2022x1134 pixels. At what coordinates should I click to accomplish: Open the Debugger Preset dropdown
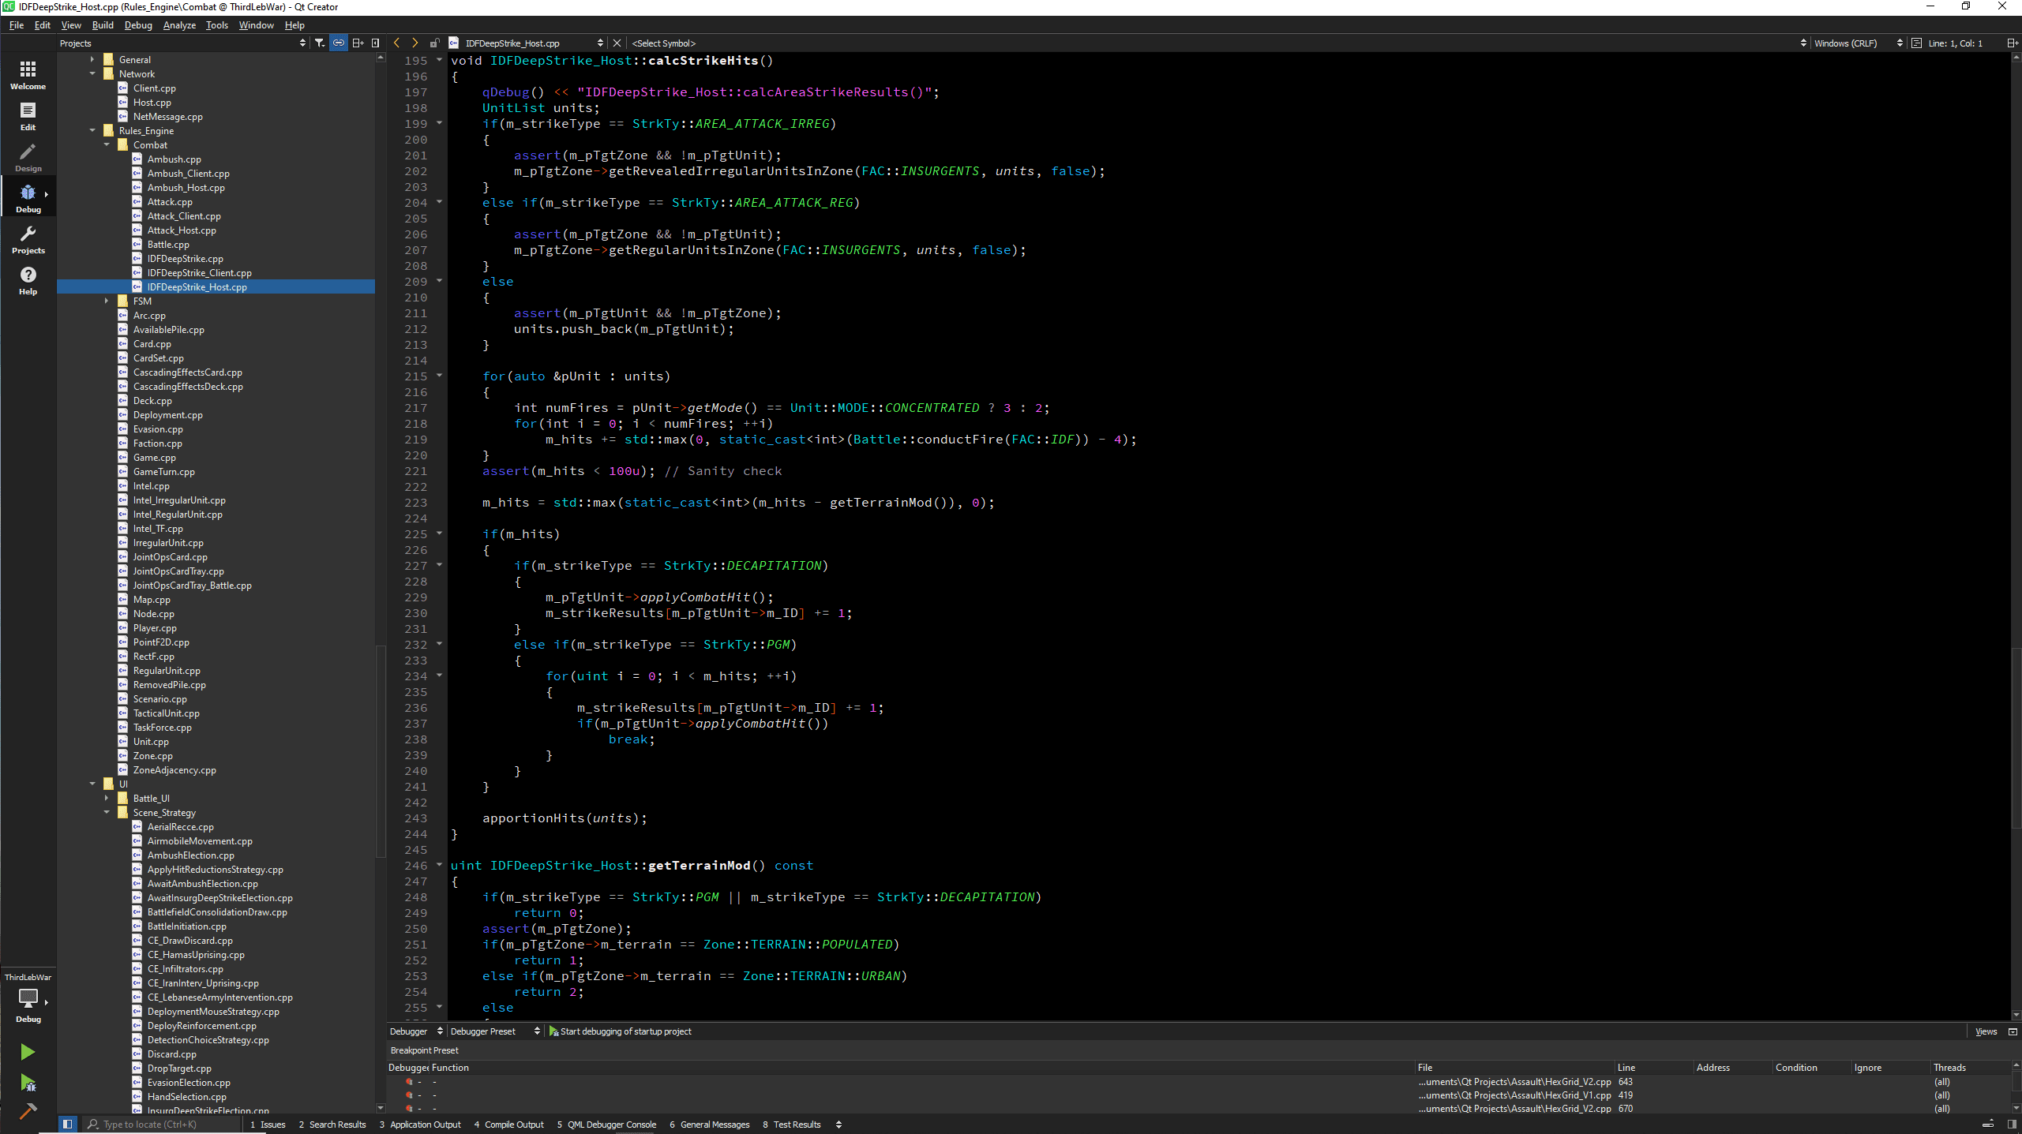click(495, 1031)
